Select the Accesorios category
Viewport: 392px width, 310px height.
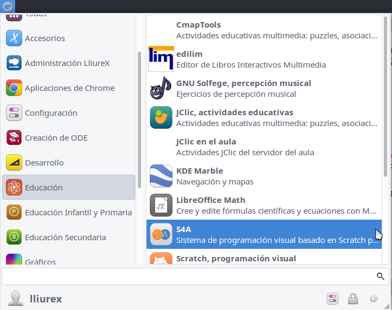[44, 38]
